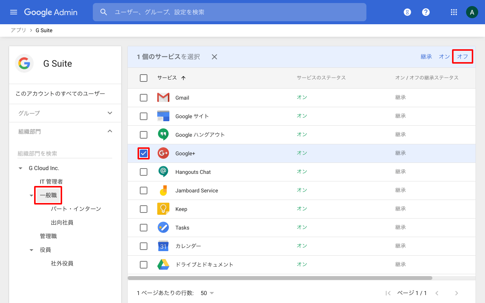Open the Google apps grid

[454, 12]
